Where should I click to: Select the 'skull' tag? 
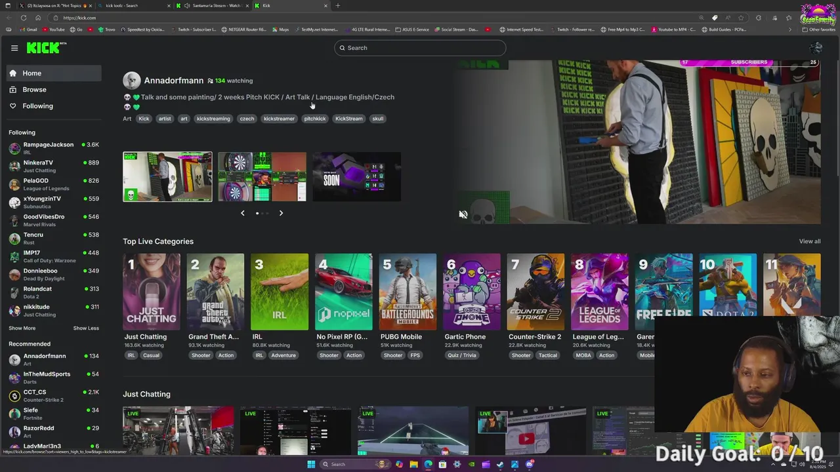(x=378, y=119)
